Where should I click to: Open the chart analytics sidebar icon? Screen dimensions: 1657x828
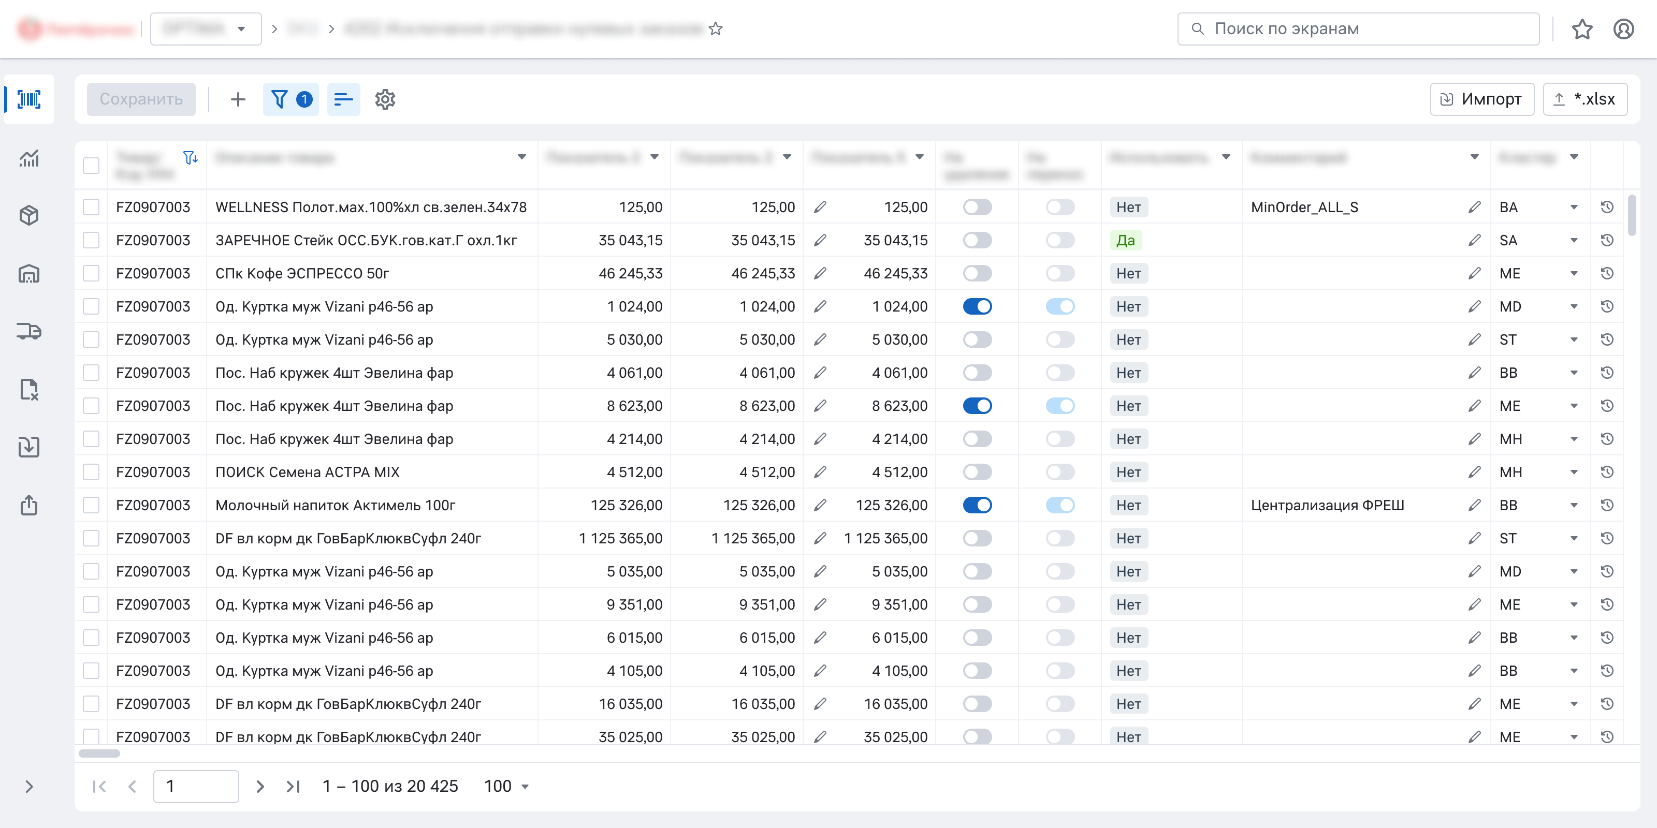(x=29, y=158)
